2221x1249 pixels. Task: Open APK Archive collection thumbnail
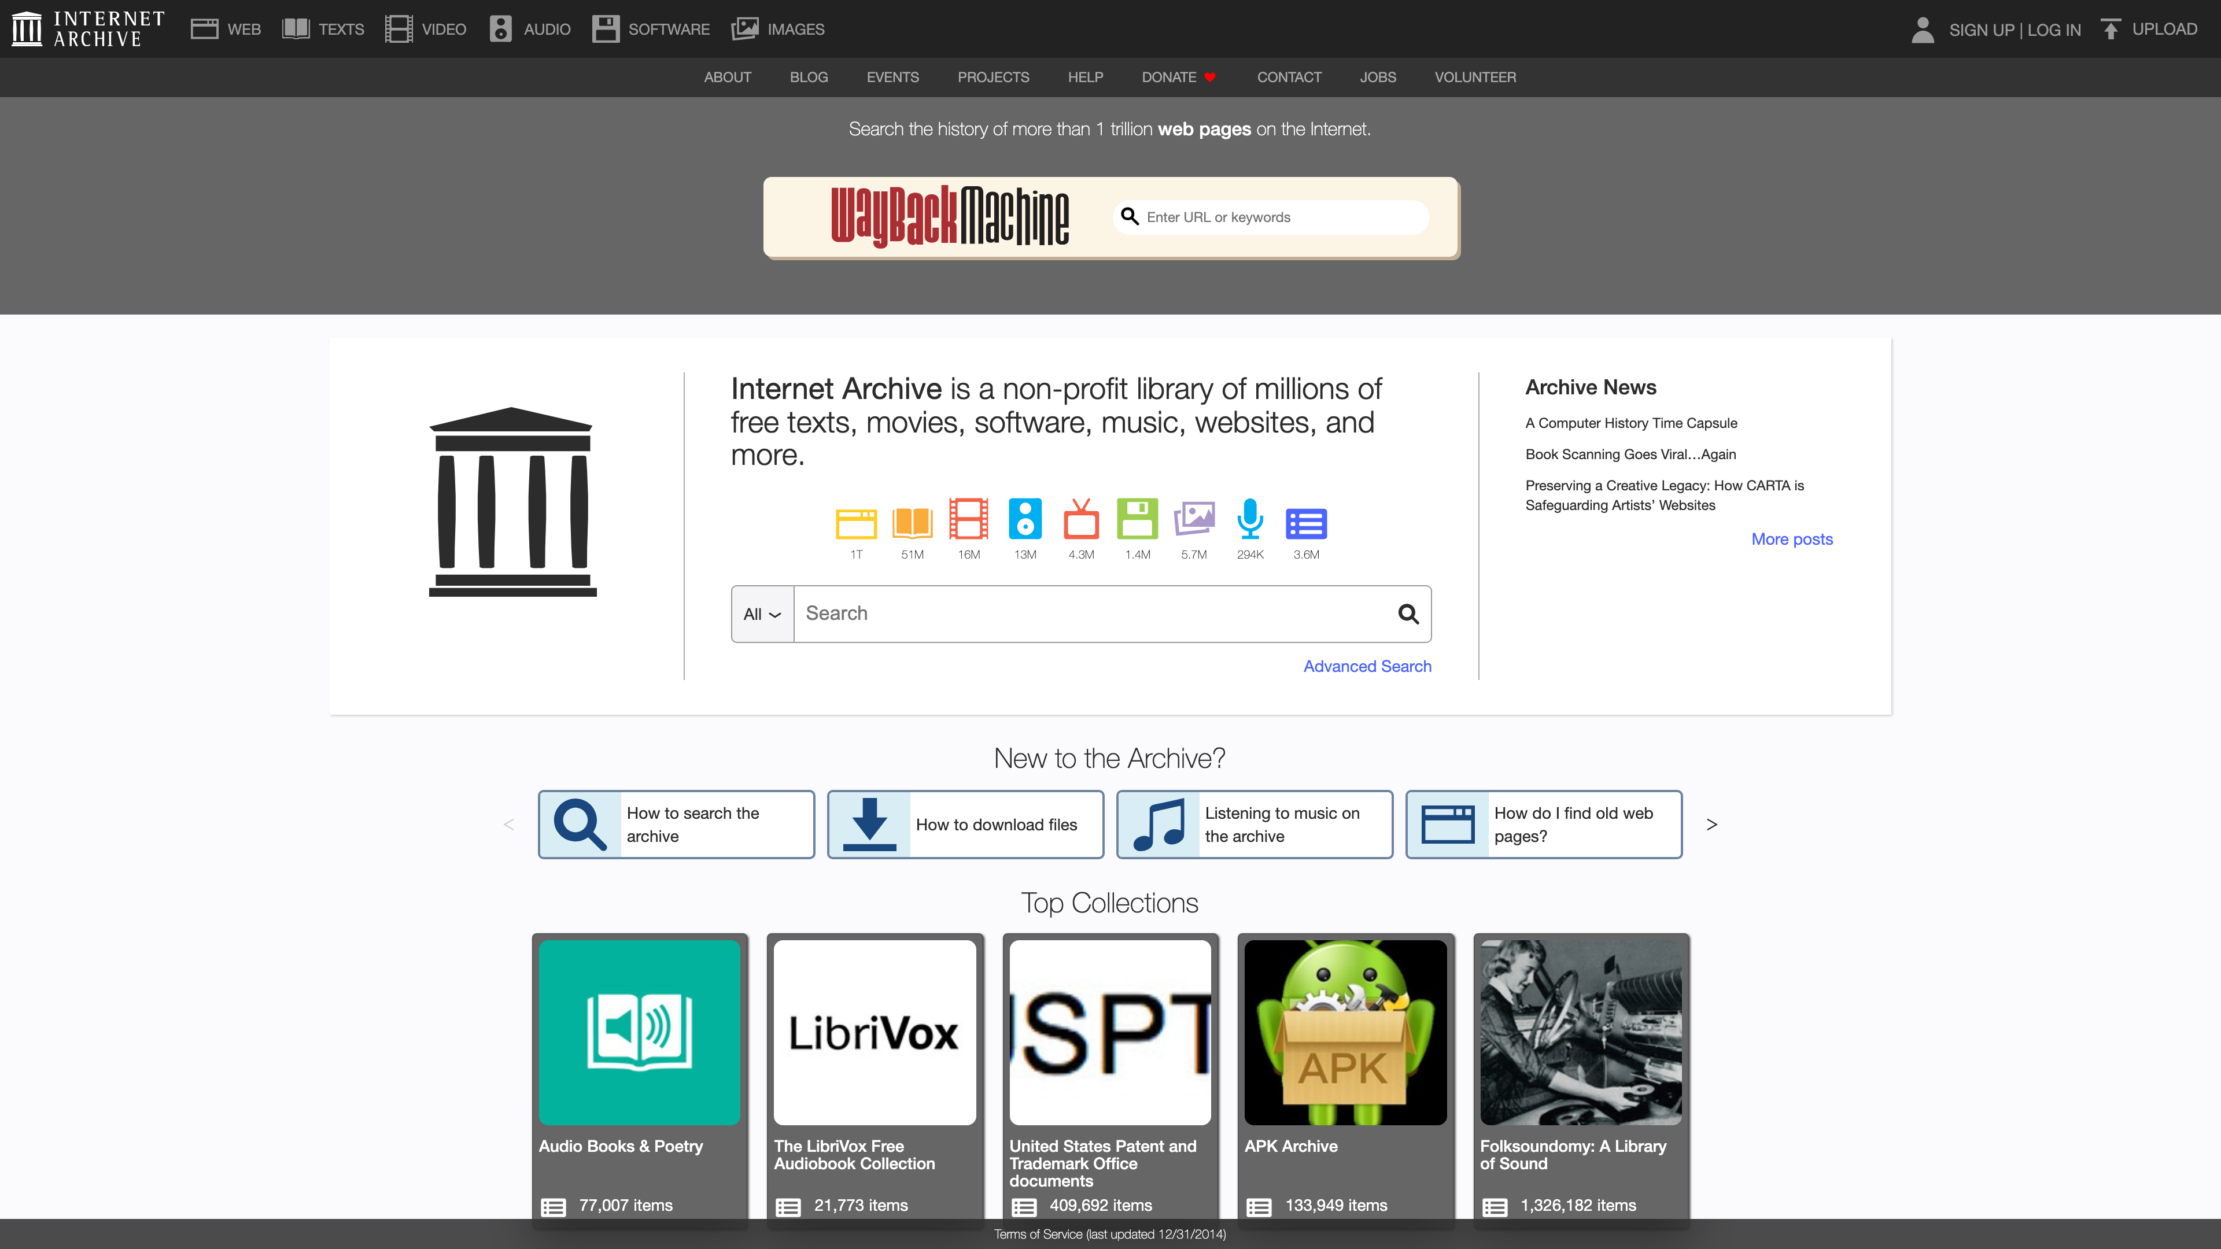[x=1345, y=1033]
